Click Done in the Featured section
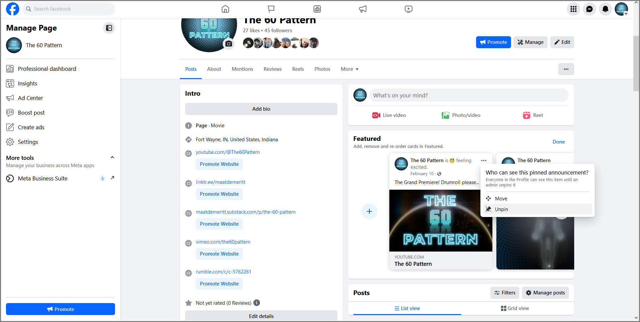 [x=559, y=142]
